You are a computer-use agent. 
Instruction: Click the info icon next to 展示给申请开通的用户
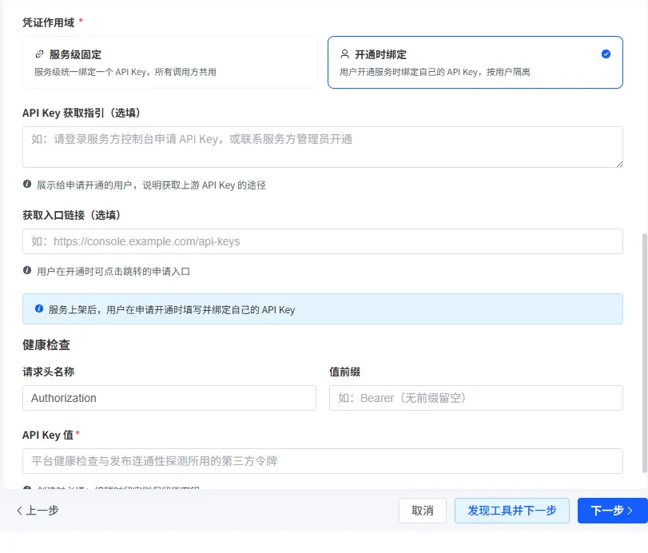coord(27,185)
